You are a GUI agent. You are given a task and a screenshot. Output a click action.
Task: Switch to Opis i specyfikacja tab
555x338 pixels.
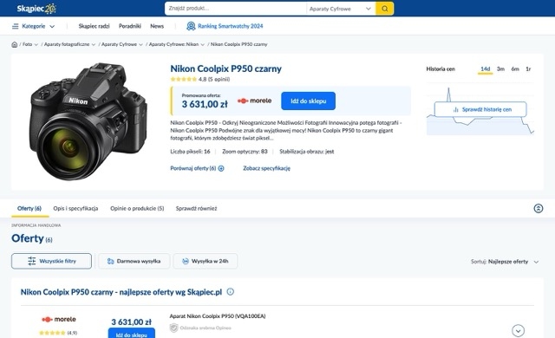(x=75, y=209)
